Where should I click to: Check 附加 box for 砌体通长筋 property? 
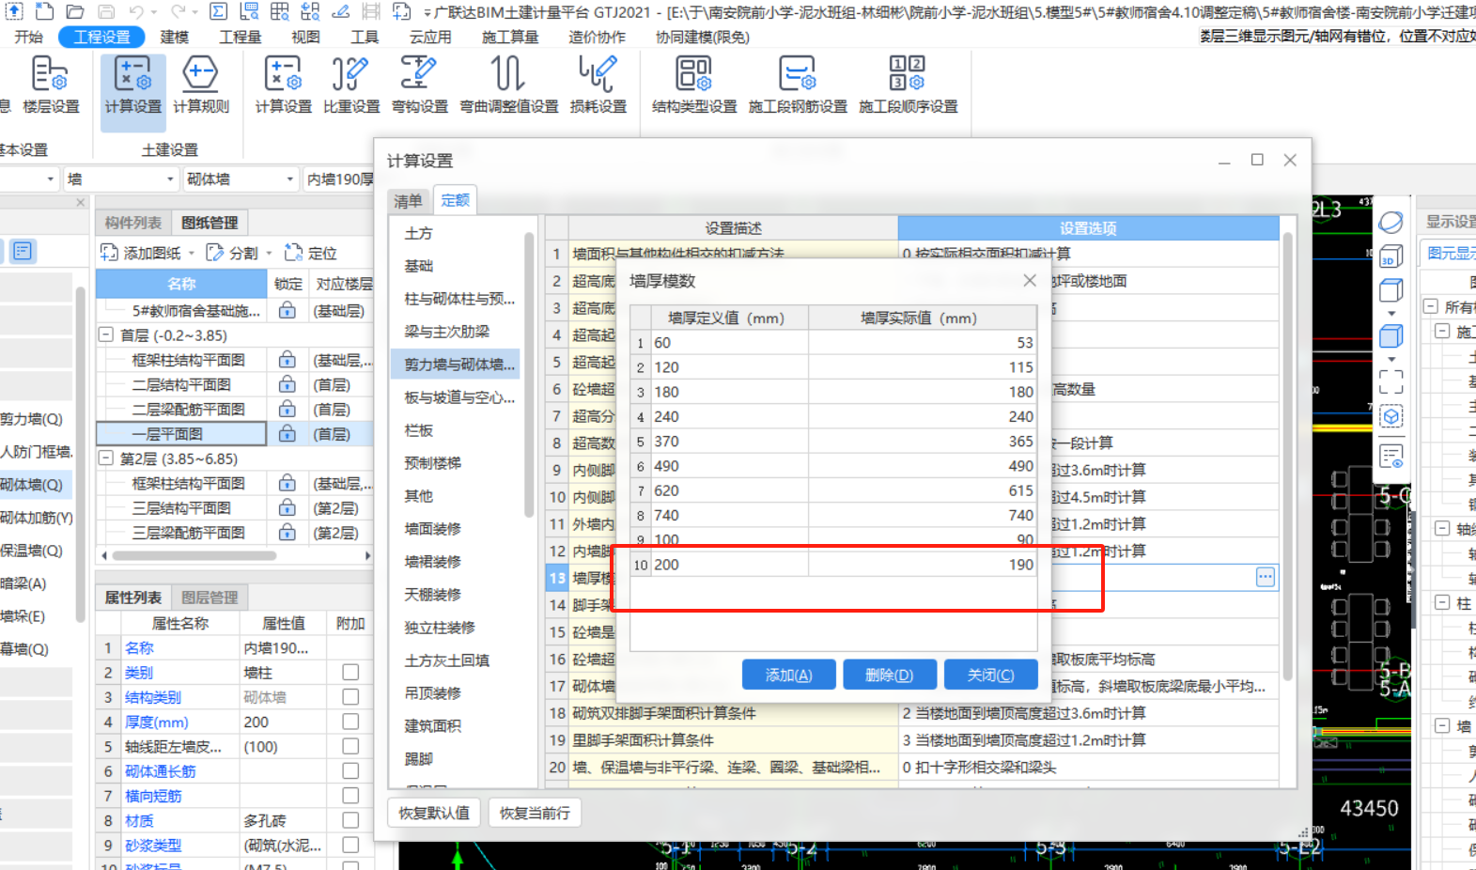(x=350, y=770)
